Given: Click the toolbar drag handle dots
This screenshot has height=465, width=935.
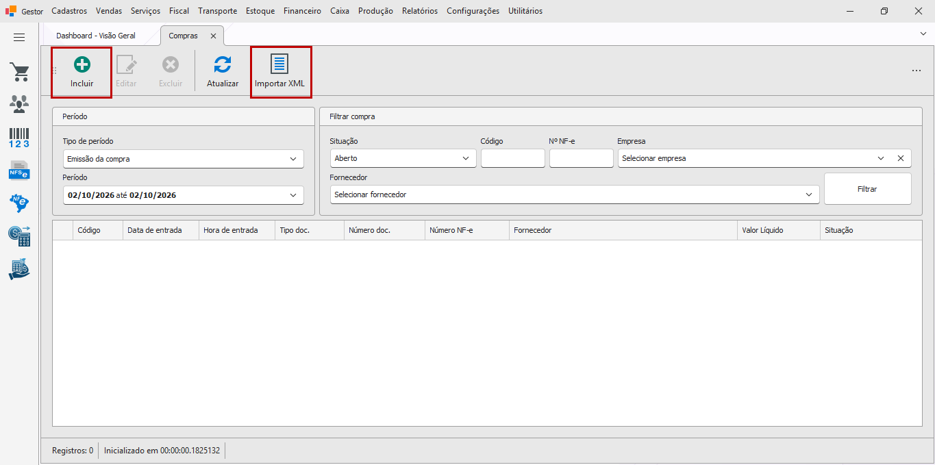Looking at the screenshot, I should 55,71.
